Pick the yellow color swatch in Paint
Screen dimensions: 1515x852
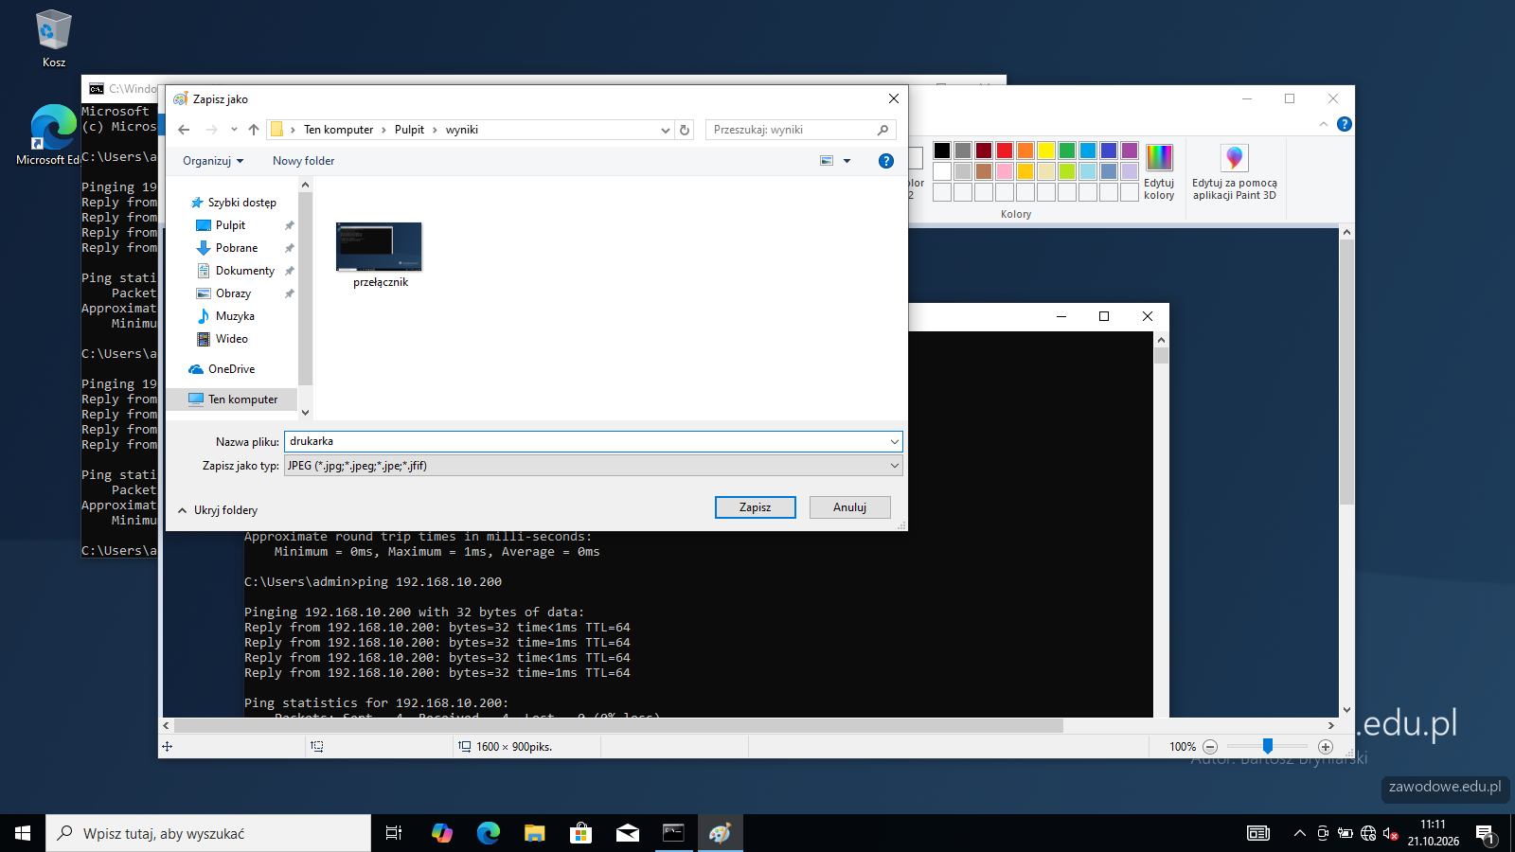(1046, 151)
